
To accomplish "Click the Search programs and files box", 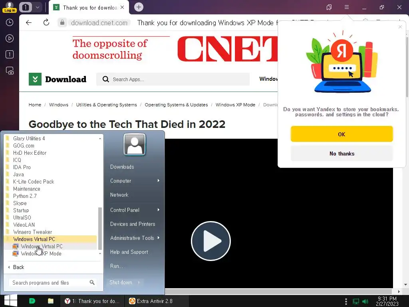I will coord(53,283).
